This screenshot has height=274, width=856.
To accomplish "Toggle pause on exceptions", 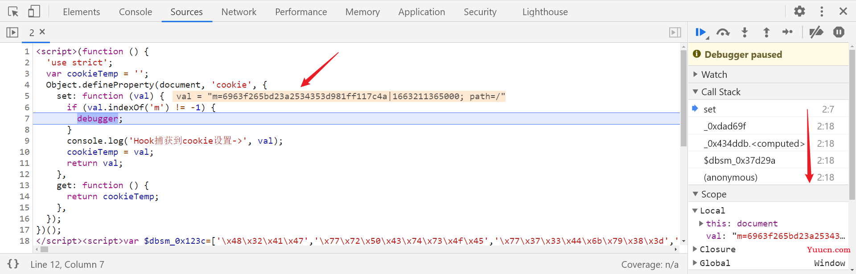I will tap(839, 32).
